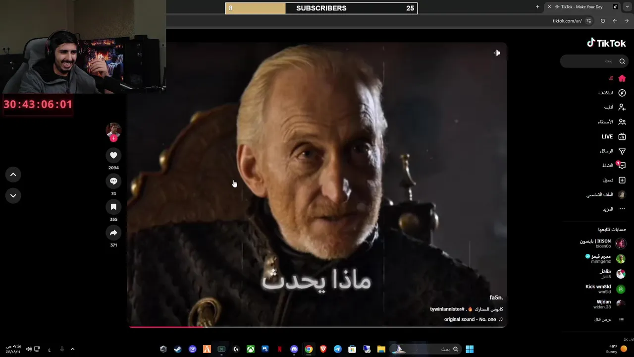Click the magnifier icon in TikTok search
Screen dimensions: 634x357
(622, 61)
